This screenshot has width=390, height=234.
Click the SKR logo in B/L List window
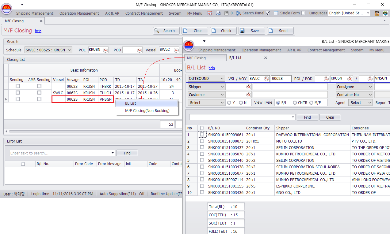pos(189,46)
